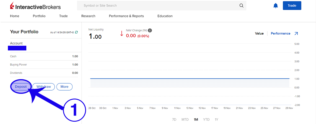Switch chart to Performance view
This screenshot has width=316, height=124.
pyautogui.click(x=280, y=34)
